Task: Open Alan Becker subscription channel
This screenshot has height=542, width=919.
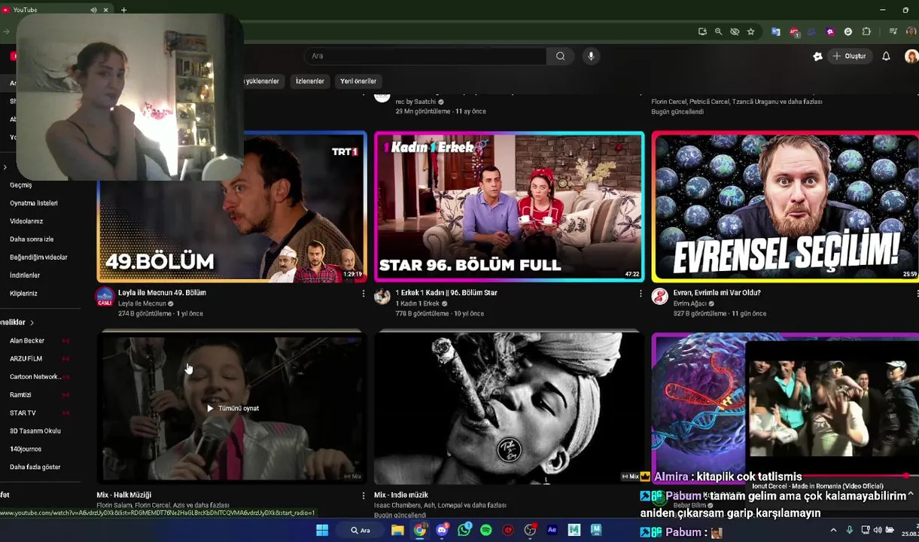Action: [x=27, y=340]
